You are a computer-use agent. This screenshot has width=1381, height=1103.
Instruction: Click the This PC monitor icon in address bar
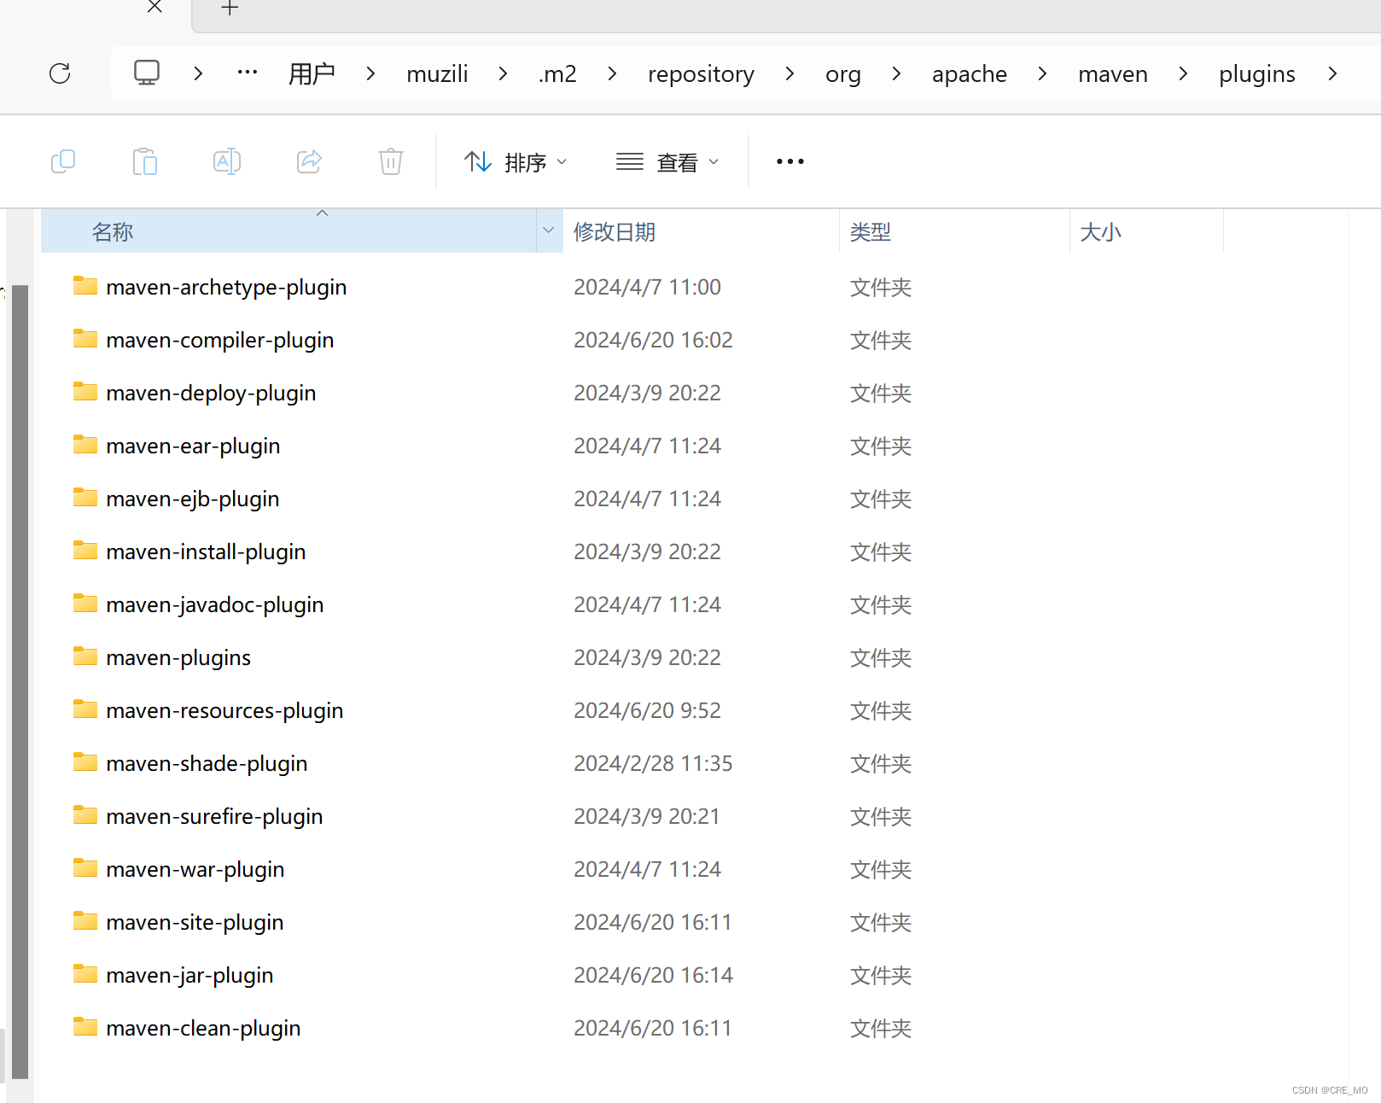pyautogui.click(x=147, y=73)
